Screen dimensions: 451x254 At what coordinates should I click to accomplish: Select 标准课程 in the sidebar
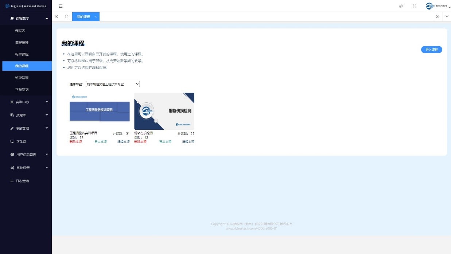point(22,54)
